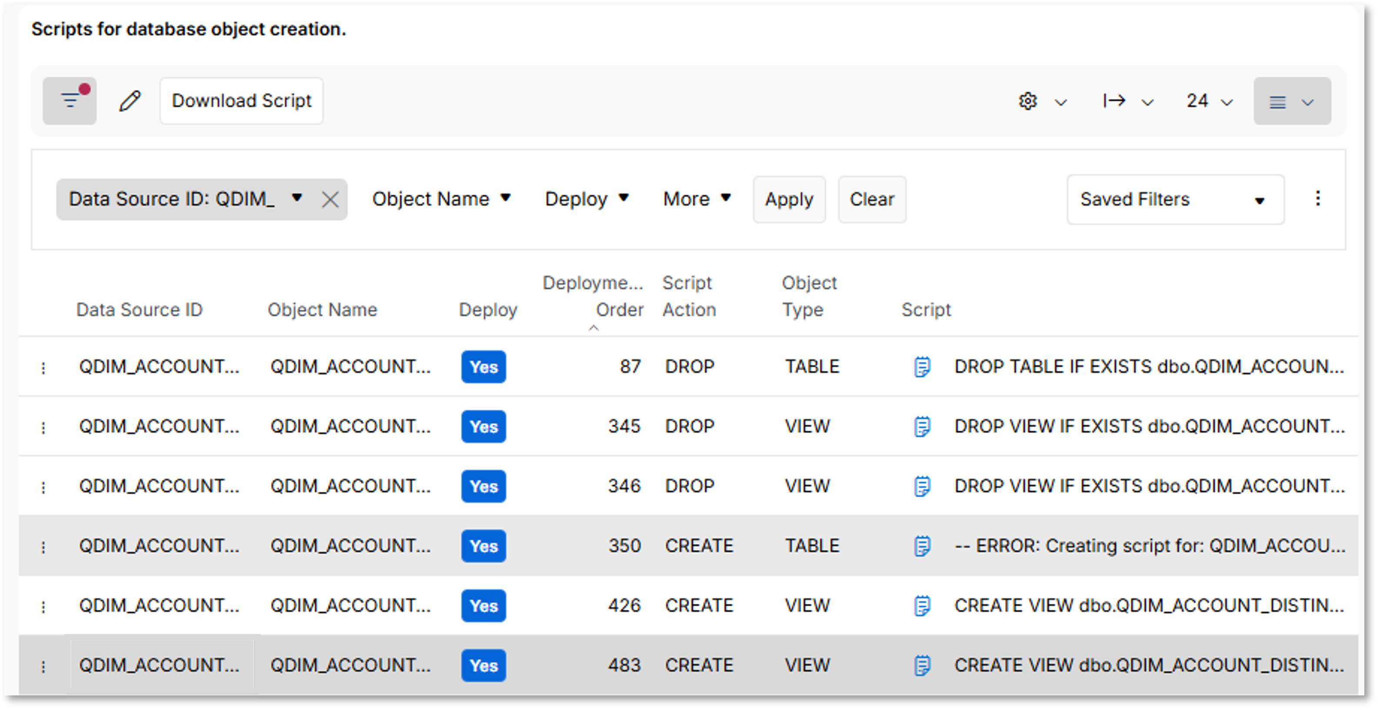
Task: Expand the list layout chevron
Action: (1307, 102)
